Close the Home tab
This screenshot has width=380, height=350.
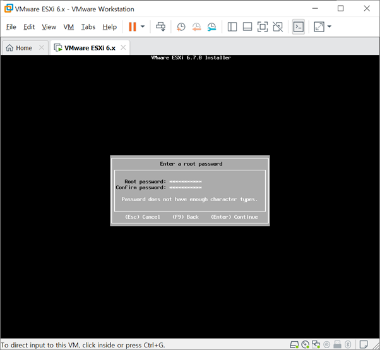(x=42, y=47)
